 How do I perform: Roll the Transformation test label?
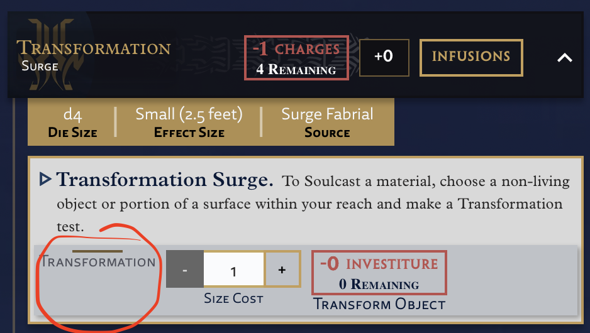coord(98,261)
